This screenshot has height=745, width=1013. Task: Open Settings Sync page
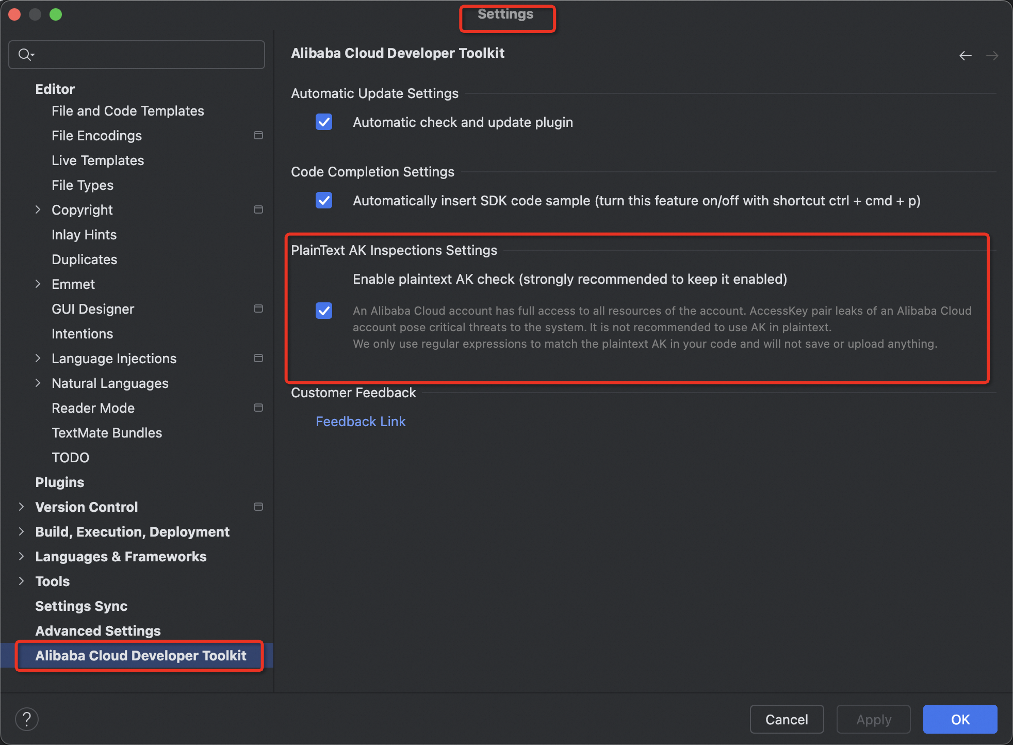pos(81,606)
